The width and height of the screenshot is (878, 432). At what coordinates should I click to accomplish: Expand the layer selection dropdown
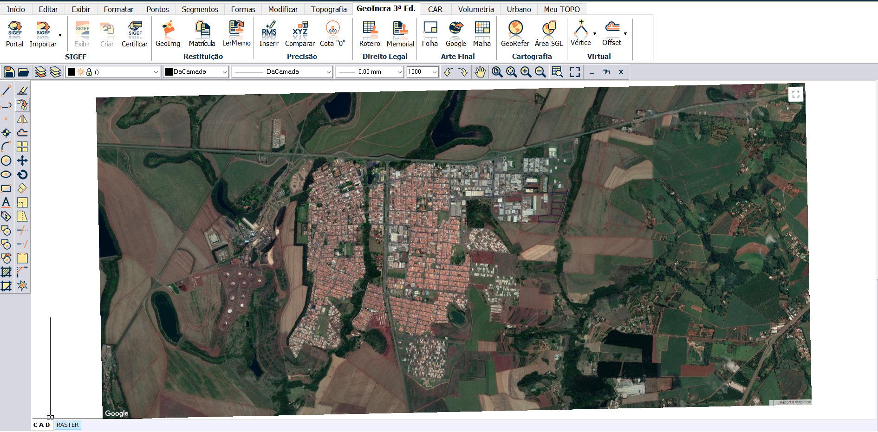(x=156, y=72)
